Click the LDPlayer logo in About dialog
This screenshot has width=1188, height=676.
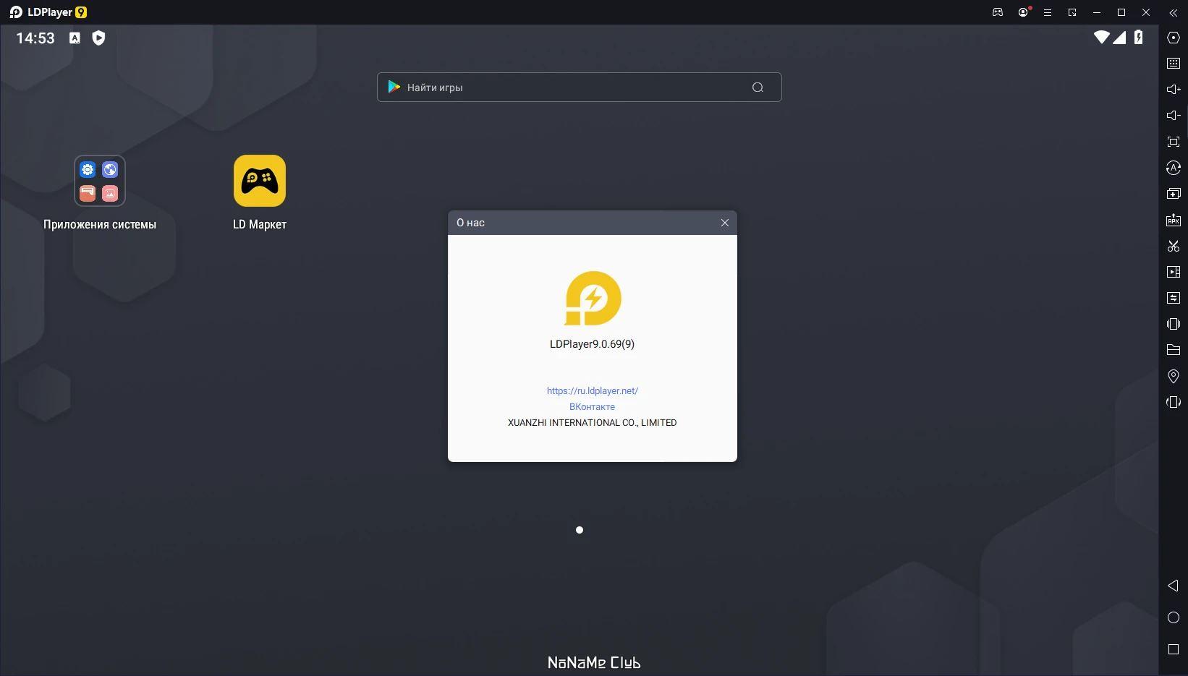tap(593, 298)
